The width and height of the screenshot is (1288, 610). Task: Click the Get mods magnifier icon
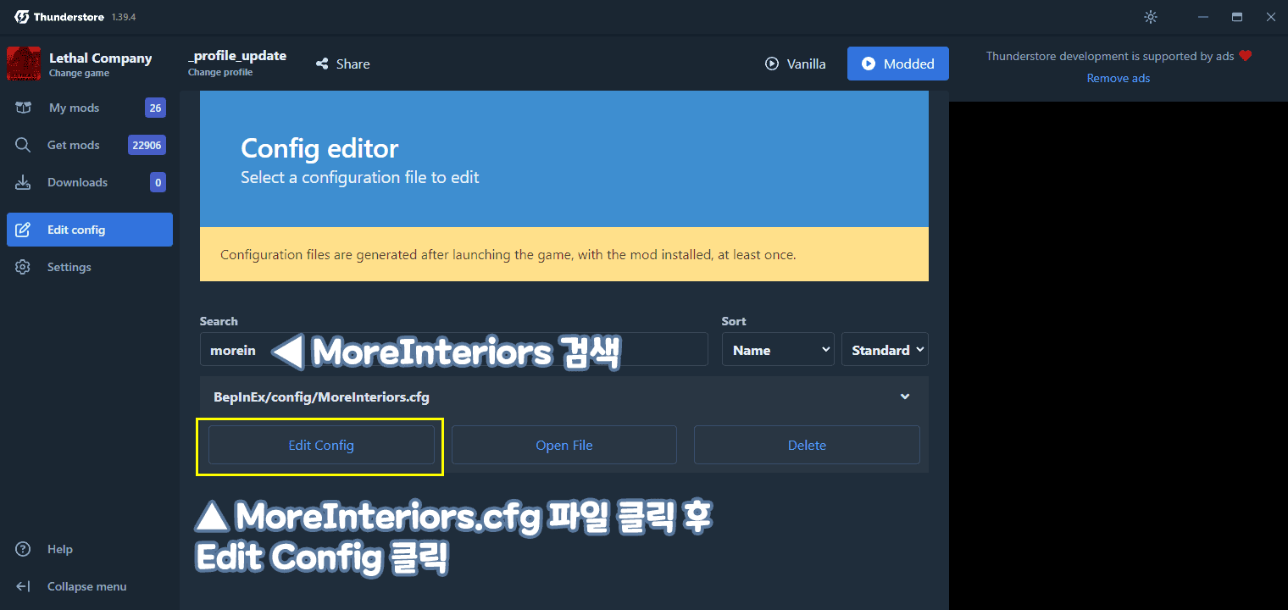point(23,145)
